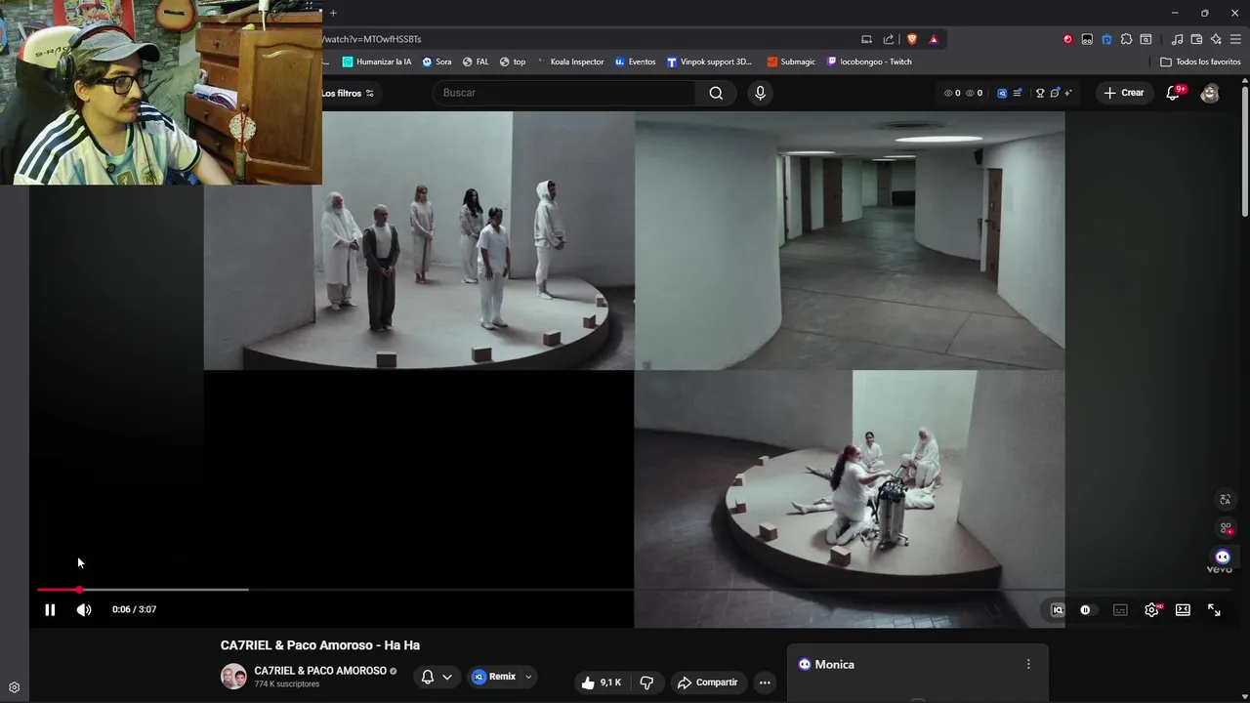Image resolution: width=1250 pixels, height=703 pixels.
Task: Open the top bookmark
Action: (513, 62)
